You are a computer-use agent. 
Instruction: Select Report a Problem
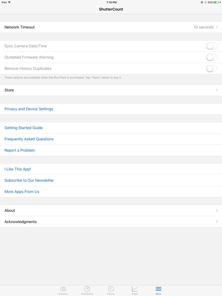(20, 150)
